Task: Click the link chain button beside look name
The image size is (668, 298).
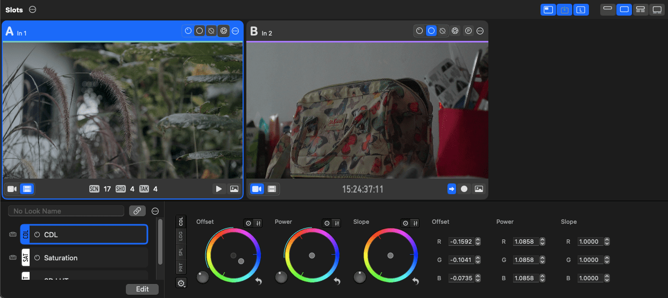Action: click(137, 211)
